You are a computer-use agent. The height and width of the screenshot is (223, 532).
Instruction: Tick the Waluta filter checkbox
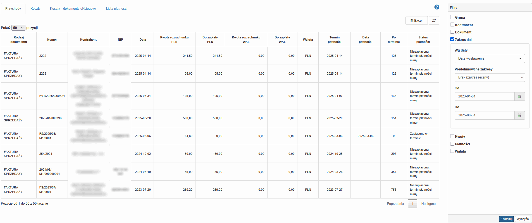[x=452, y=151]
